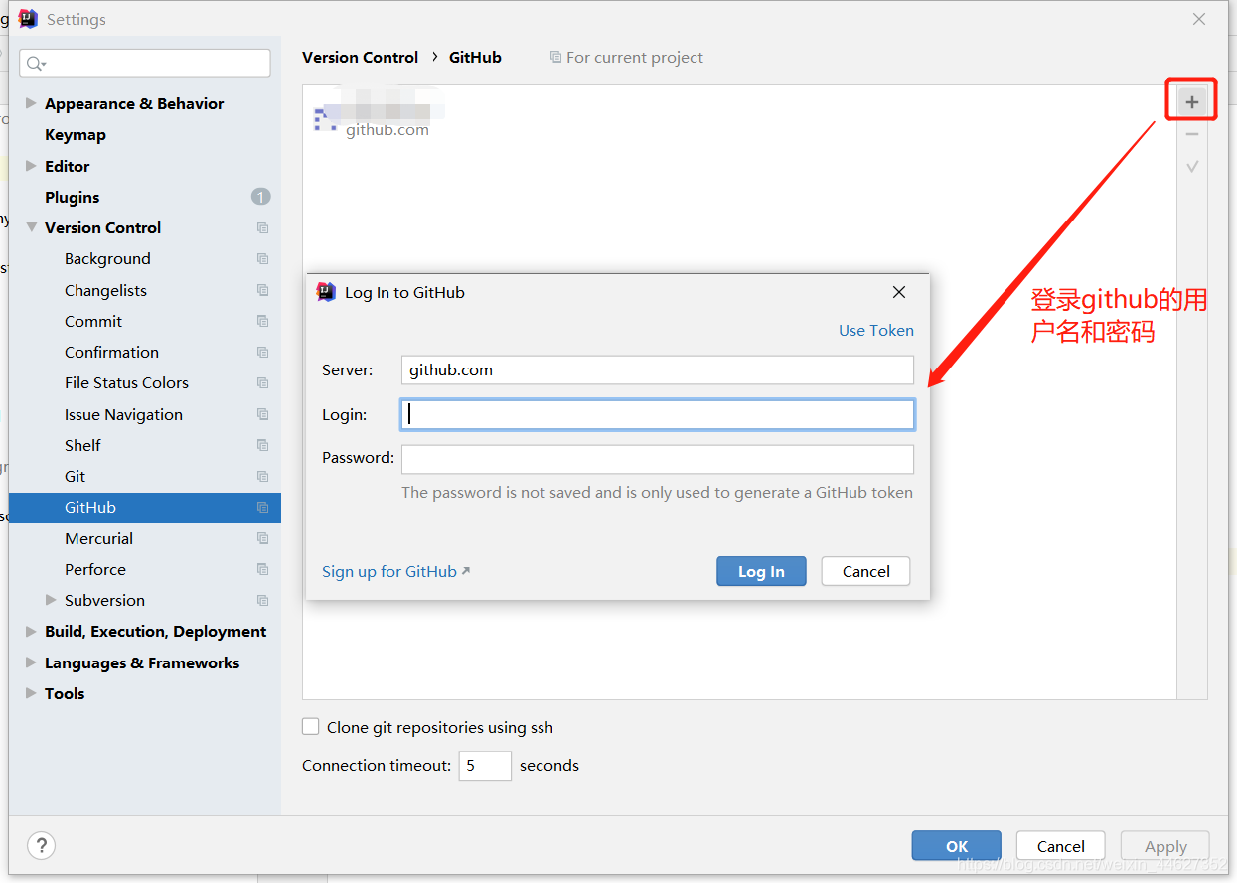Viewport: 1237px width, 883px height.
Task: Expand the Tools section
Action: [x=31, y=693]
